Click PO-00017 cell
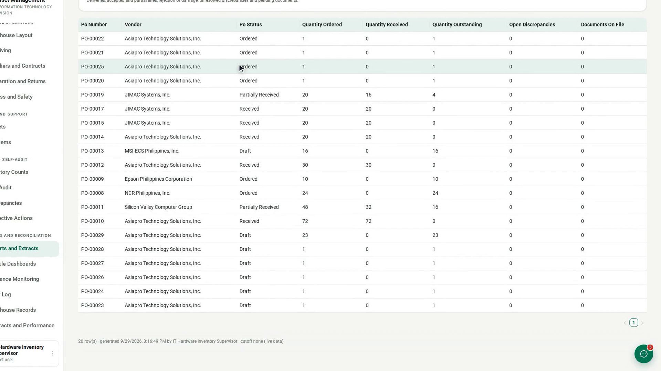Viewport: 661px width, 371px height. pos(92,109)
